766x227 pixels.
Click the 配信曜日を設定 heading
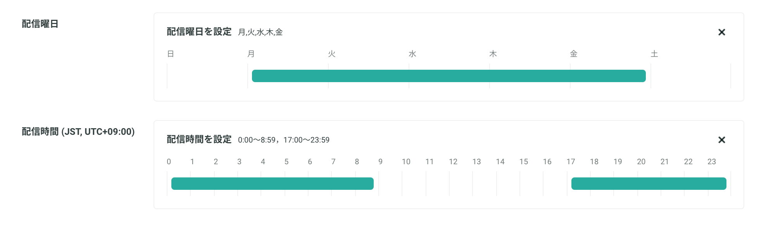(x=199, y=32)
